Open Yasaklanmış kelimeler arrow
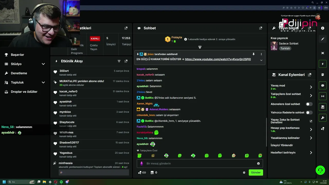The width and height of the screenshot is (329, 185). click(311, 138)
